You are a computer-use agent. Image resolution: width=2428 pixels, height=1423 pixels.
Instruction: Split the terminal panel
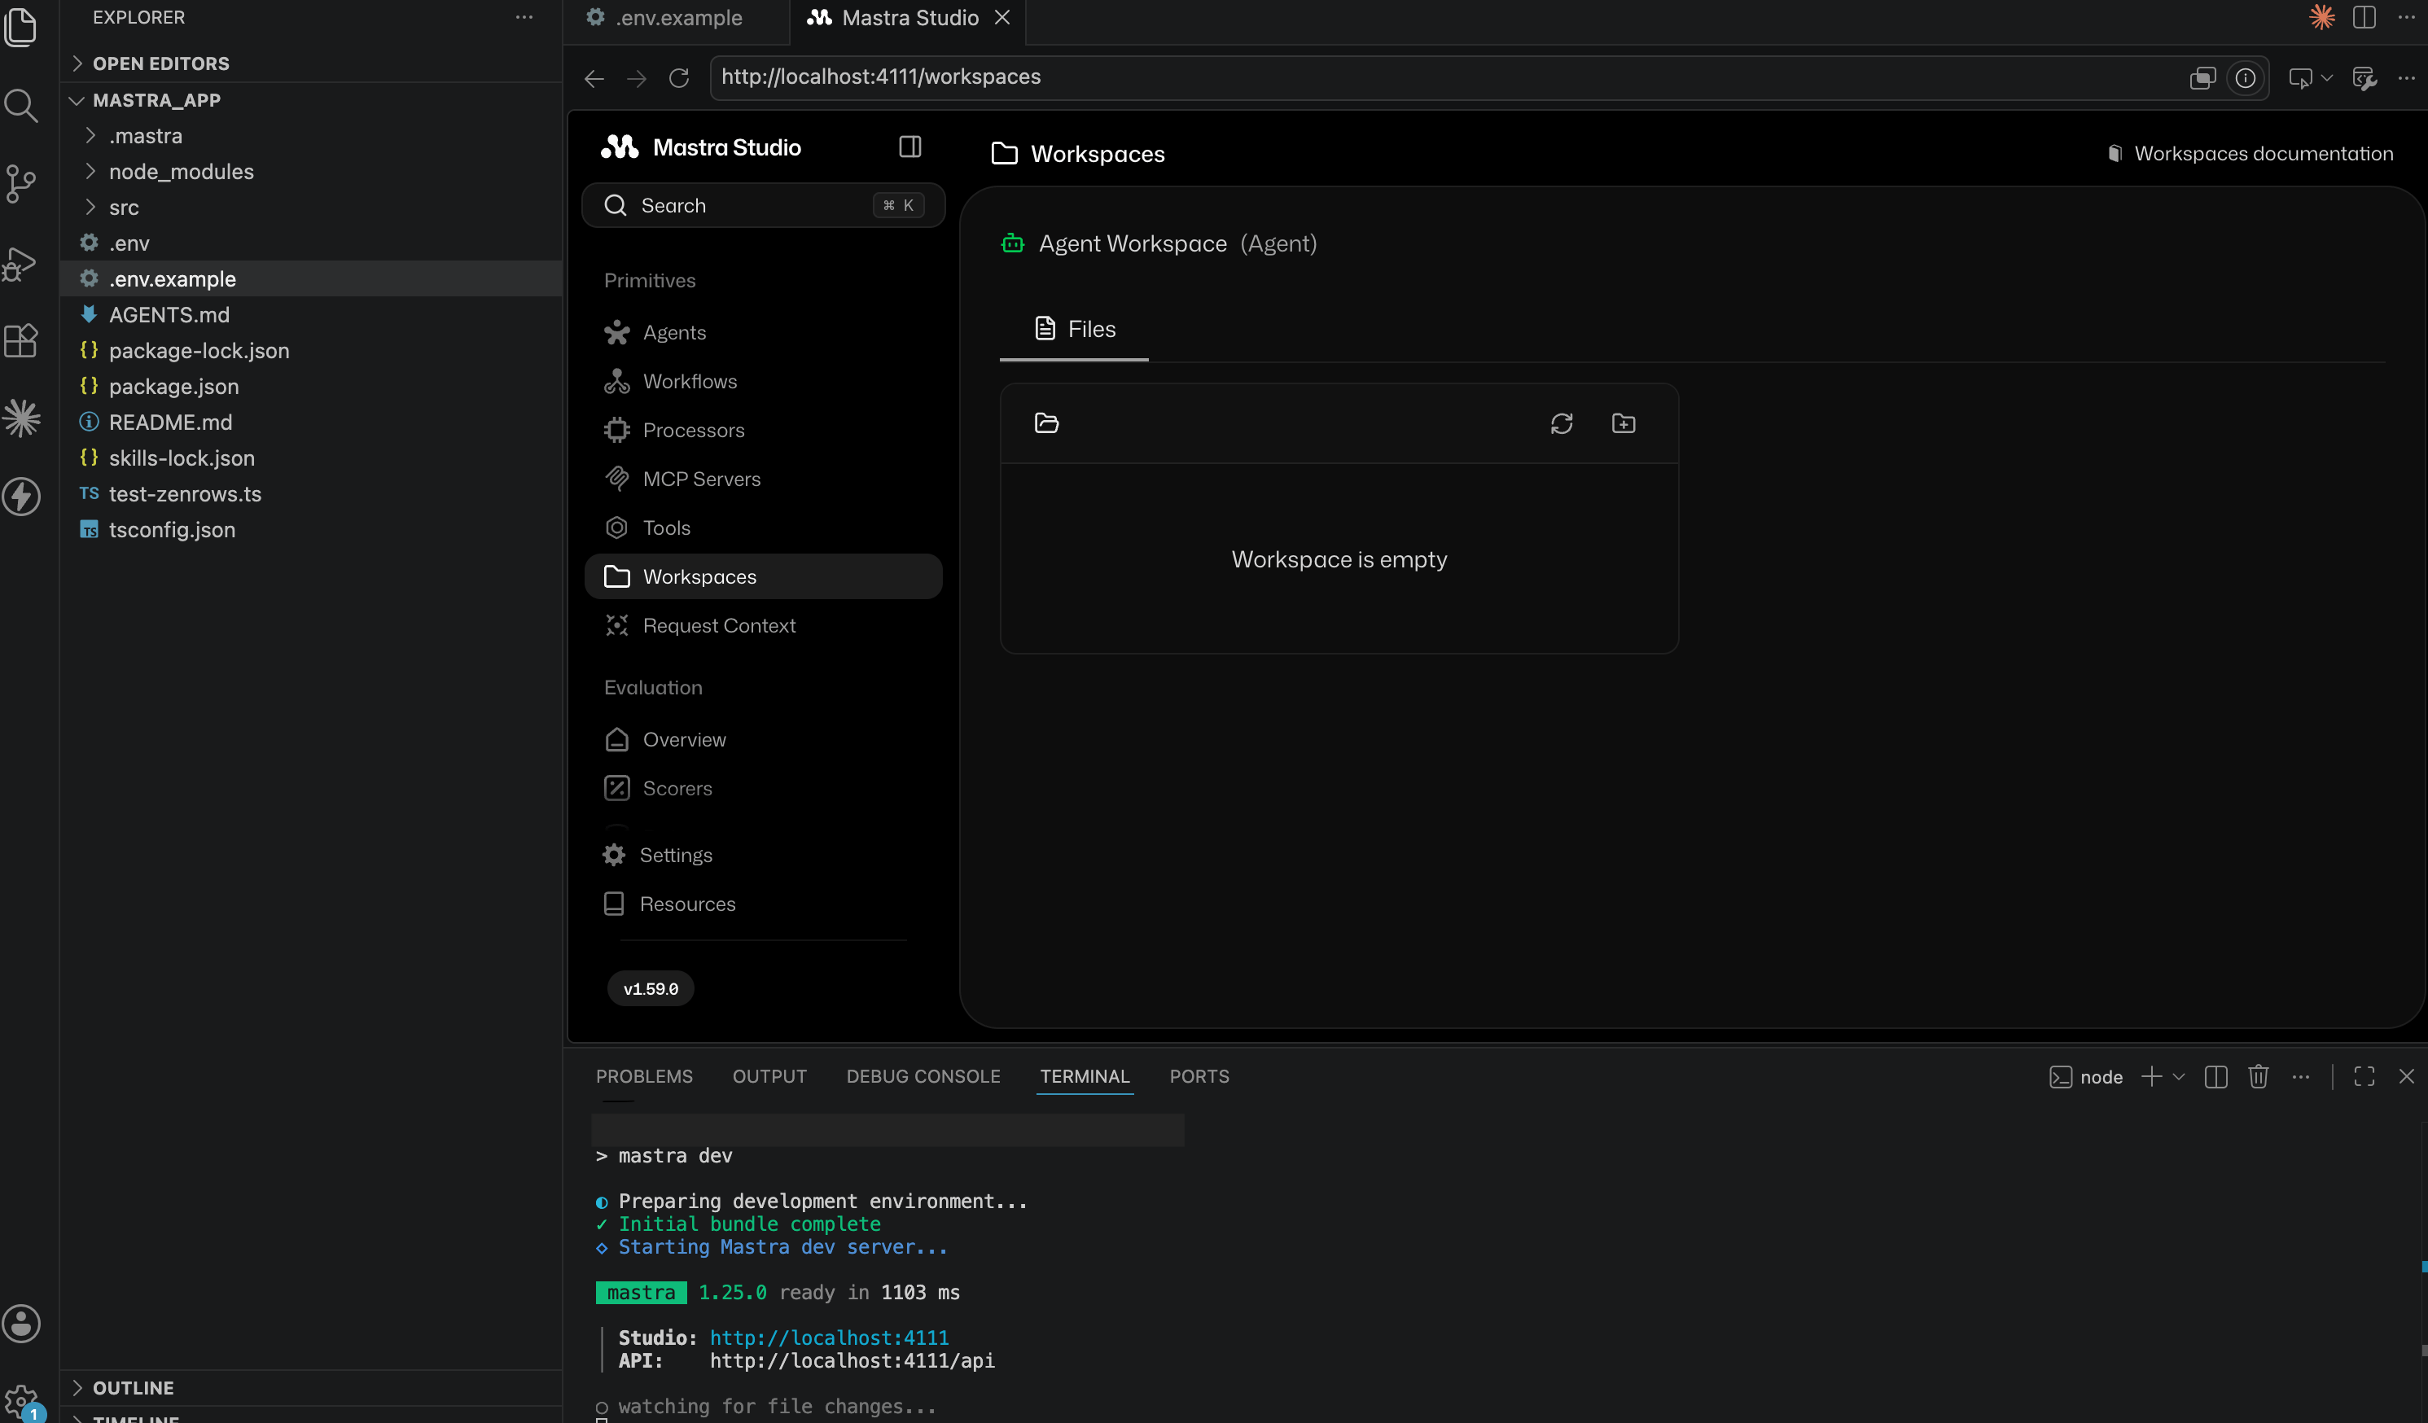2216,1076
